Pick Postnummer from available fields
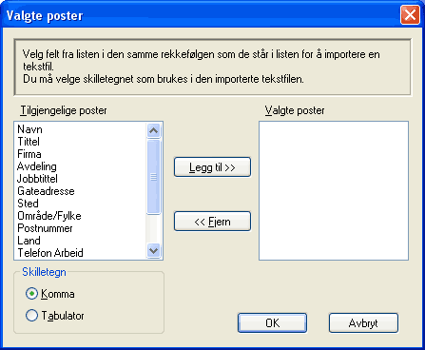This screenshot has width=425, height=350. coord(45,228)
